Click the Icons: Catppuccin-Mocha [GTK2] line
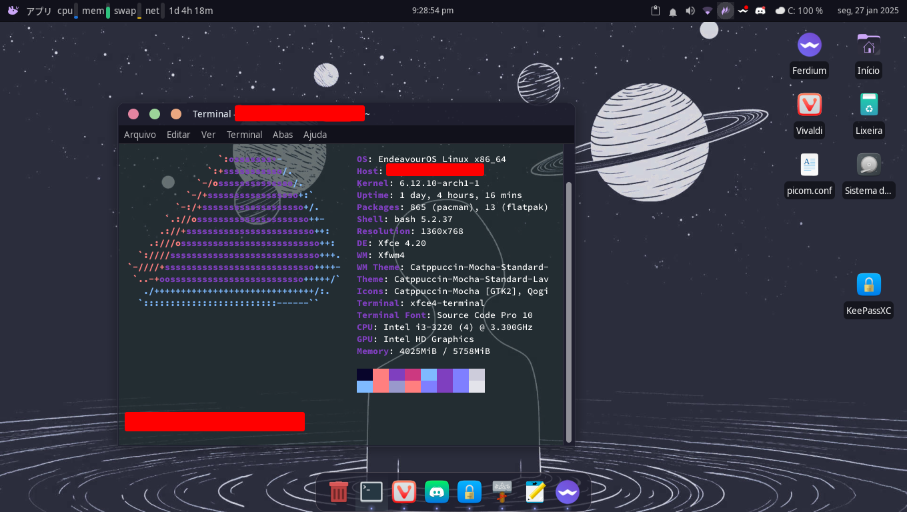Screen dimensions: 907x512 coord(453,291)
